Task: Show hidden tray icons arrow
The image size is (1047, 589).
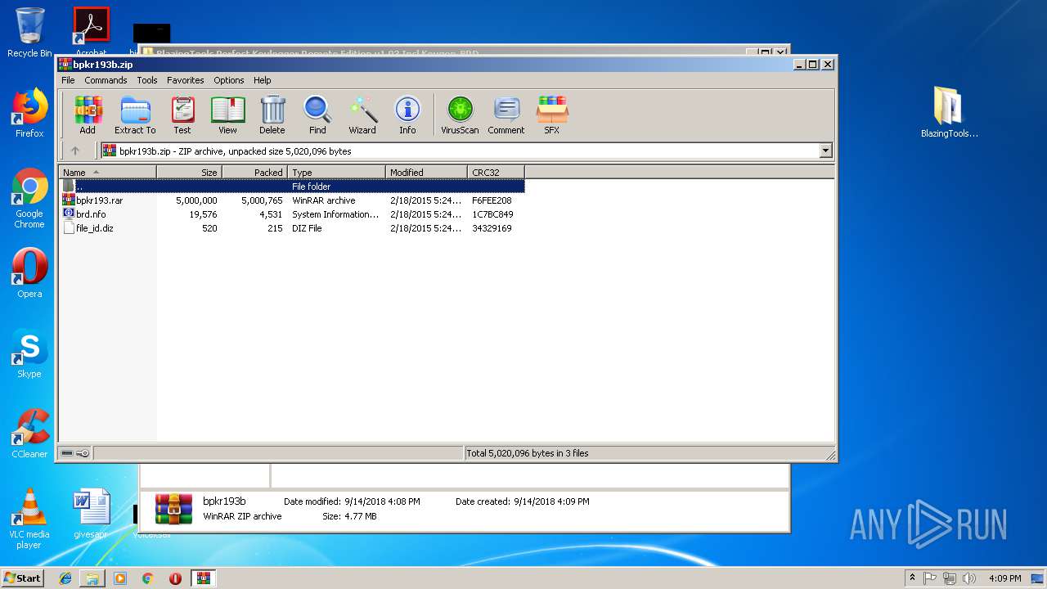Action: [912, 578]
